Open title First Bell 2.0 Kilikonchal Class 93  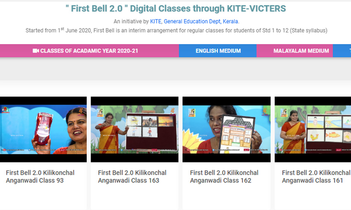[40, 176]
